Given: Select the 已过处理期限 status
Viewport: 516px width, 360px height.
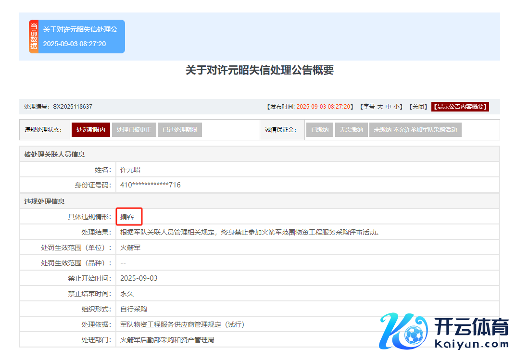Looking at the screenshot, I should click(179, 130).
